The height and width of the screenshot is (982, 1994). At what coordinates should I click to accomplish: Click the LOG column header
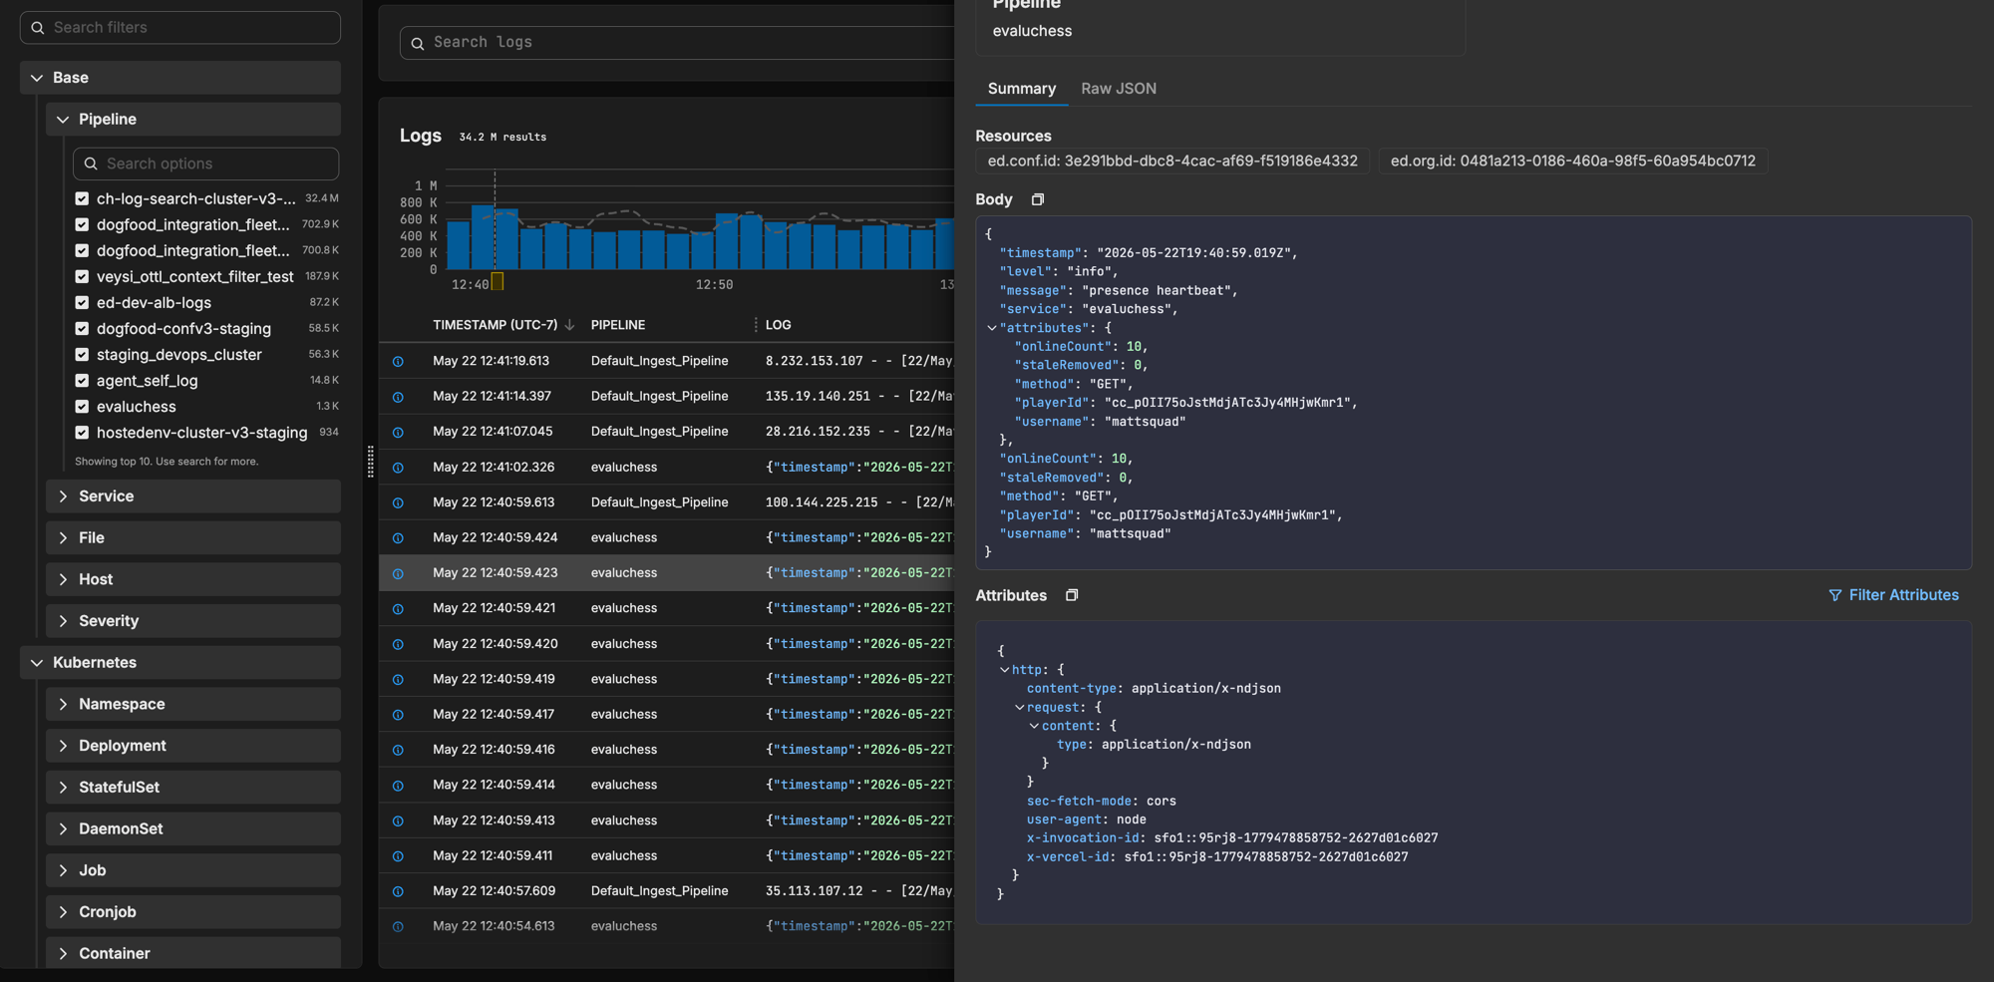[x=779, y=325]
